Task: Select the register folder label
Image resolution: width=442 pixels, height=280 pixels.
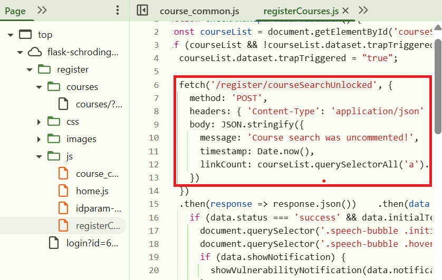Action: [x=73, y=69]
